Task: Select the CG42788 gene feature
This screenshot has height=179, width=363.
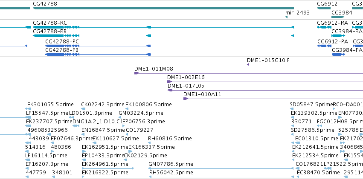Action: tap(163, 8)
